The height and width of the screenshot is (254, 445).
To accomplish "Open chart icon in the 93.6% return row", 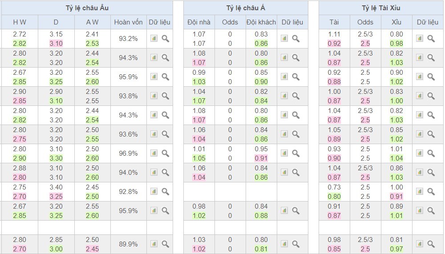I will (154, 134).
